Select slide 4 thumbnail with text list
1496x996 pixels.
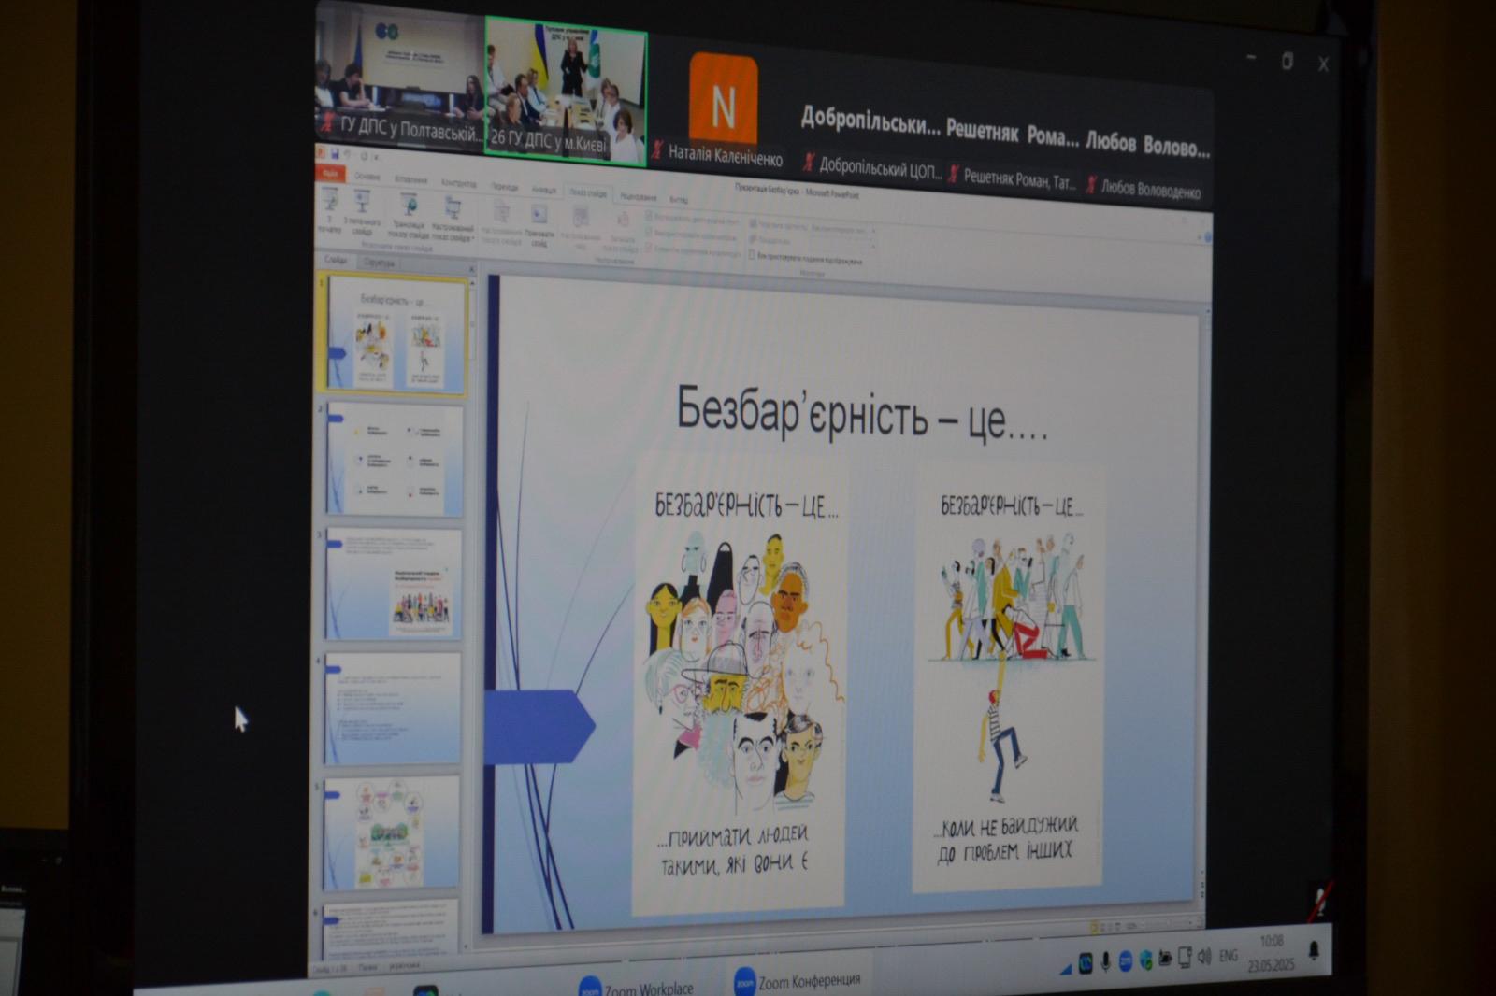393,708
